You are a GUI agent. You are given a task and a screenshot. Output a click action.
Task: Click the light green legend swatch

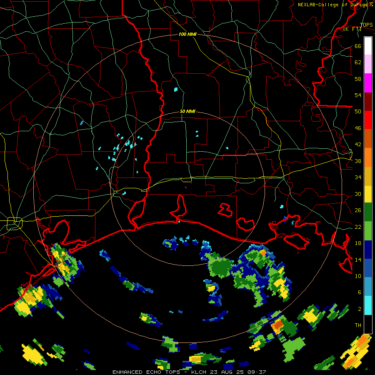(x=368, y=231)
